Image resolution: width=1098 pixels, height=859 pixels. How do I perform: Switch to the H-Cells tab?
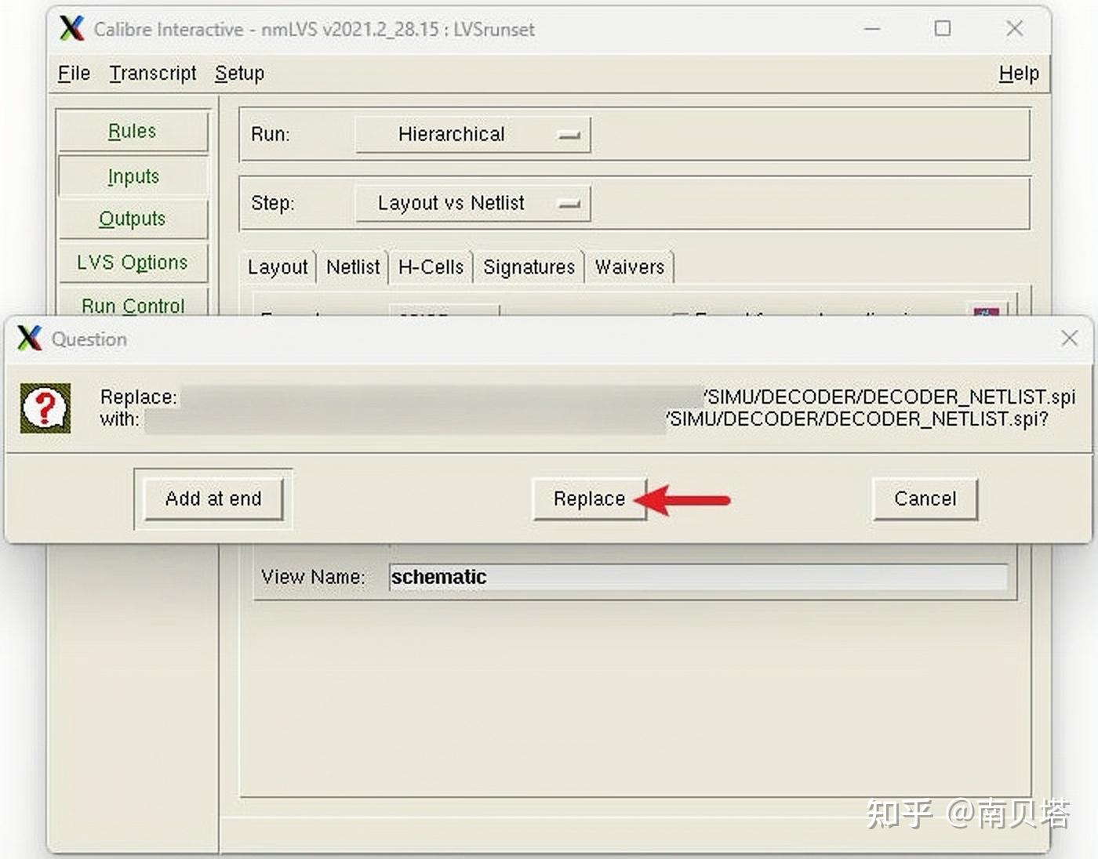pos(430,266)
